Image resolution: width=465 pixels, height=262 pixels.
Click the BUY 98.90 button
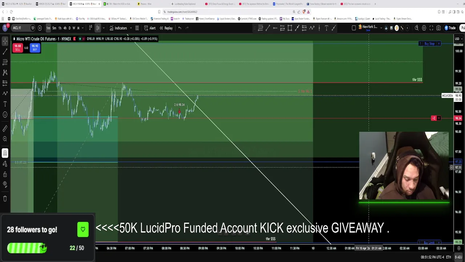pyautogui.click(x=35, y=48)
